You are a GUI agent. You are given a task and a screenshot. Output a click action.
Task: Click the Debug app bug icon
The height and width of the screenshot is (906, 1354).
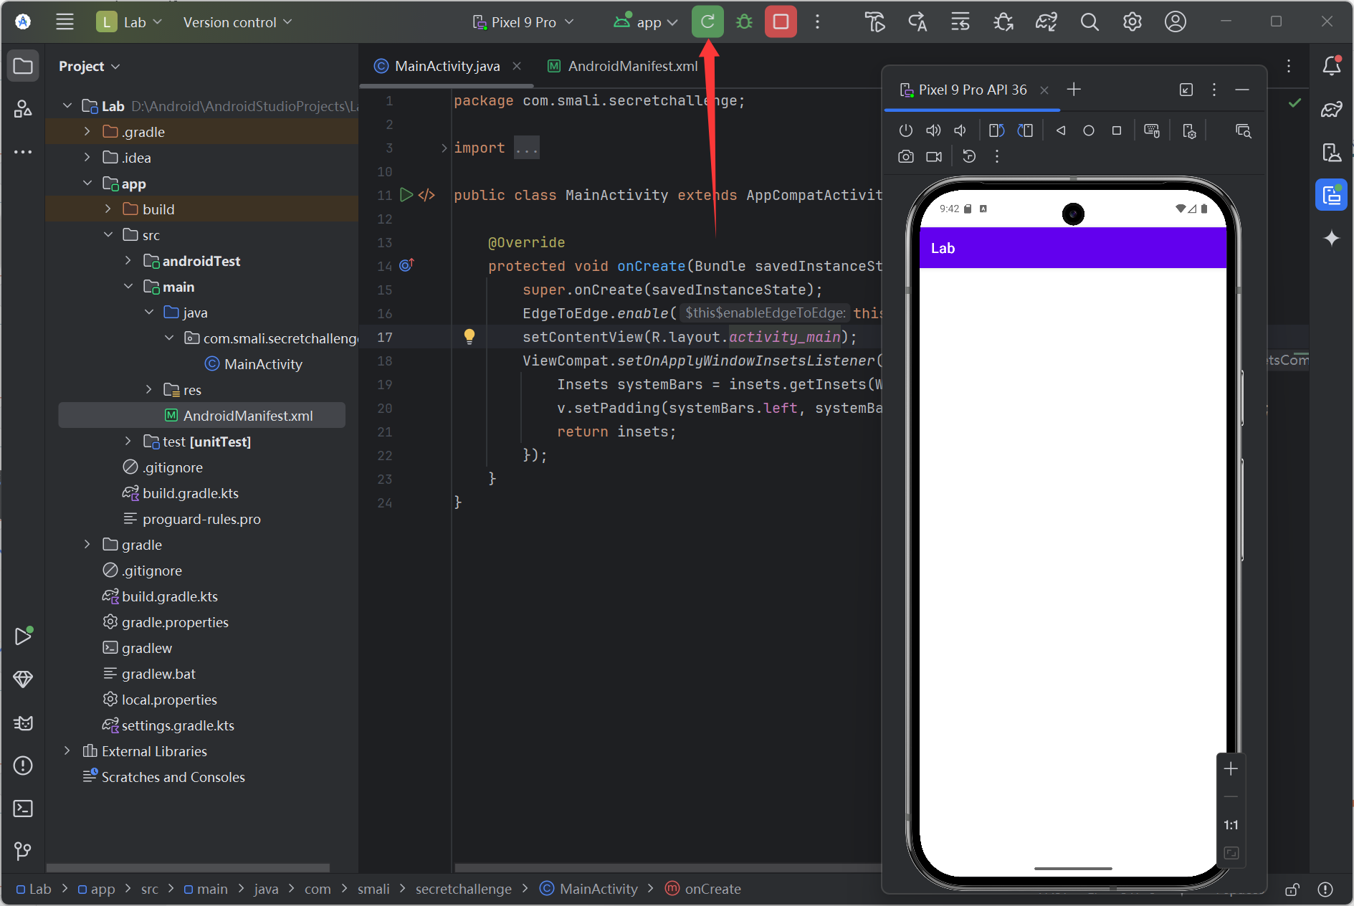[x=744, y=22]
